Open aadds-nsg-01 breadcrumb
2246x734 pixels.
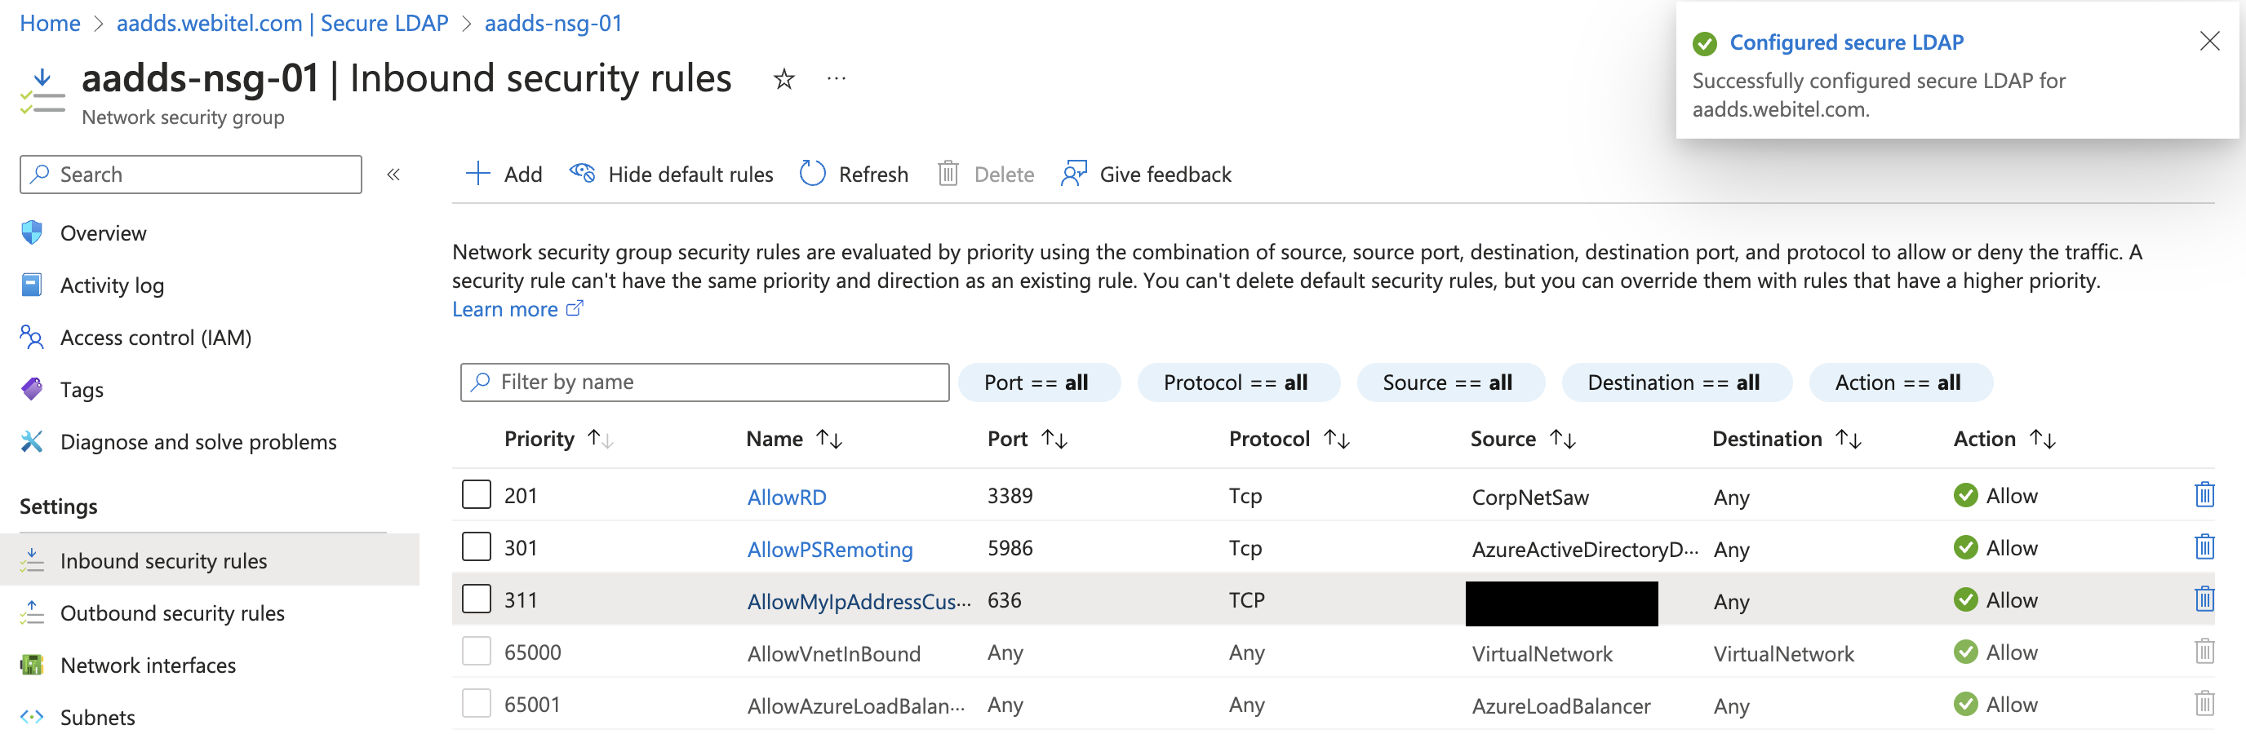[x=553, y=24]
